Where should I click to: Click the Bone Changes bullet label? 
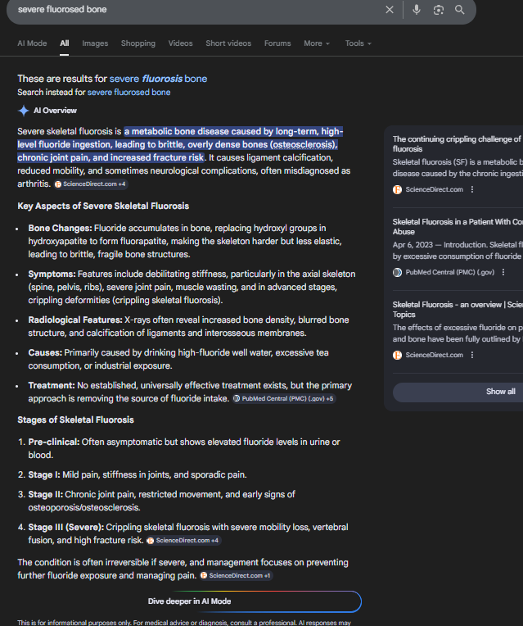tap(60, 229)
